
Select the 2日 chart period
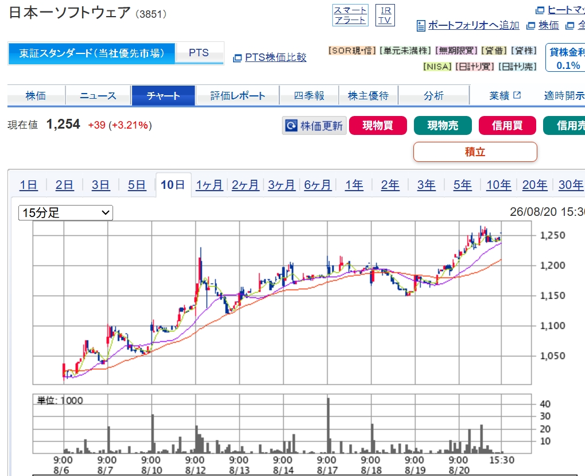[64, 185]
